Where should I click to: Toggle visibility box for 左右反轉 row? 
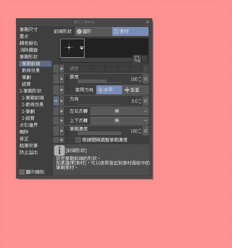coord(56,111)
